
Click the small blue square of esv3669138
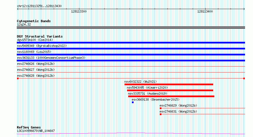click(x=133, y=102)
